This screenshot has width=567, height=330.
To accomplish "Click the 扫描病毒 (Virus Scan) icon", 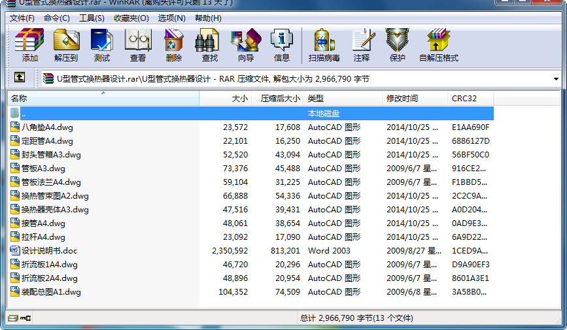I will point(324,39).
